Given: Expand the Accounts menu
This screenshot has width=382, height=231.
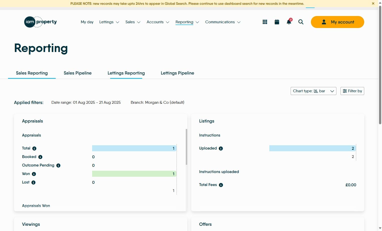Looking at the screenshot, I should [158, 22].
